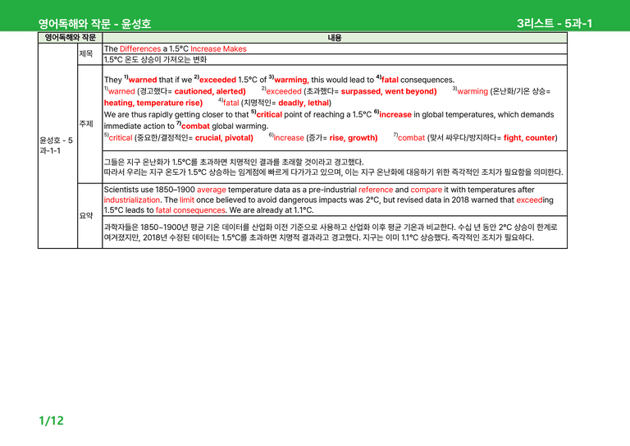Click the Korean title 1.5°C 온도 상승이 가져오는 변화
The height and width of the screenshot is (446, 630).
click(x=155, y=59)
